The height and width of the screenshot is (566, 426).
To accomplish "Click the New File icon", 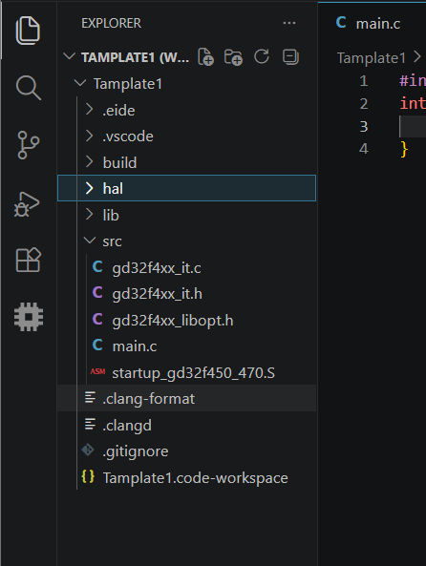I will (x=206, y=57).
